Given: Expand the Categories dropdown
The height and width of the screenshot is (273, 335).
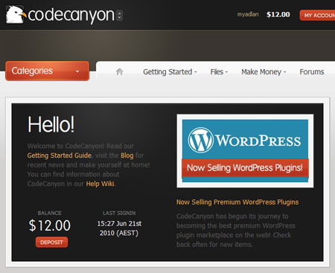Looking at the screenshot, I should coord(47,71).
